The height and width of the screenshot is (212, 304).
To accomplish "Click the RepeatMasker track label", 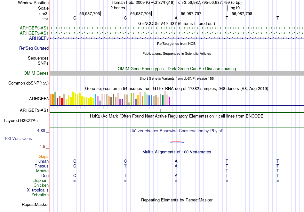I will [35, 204].
